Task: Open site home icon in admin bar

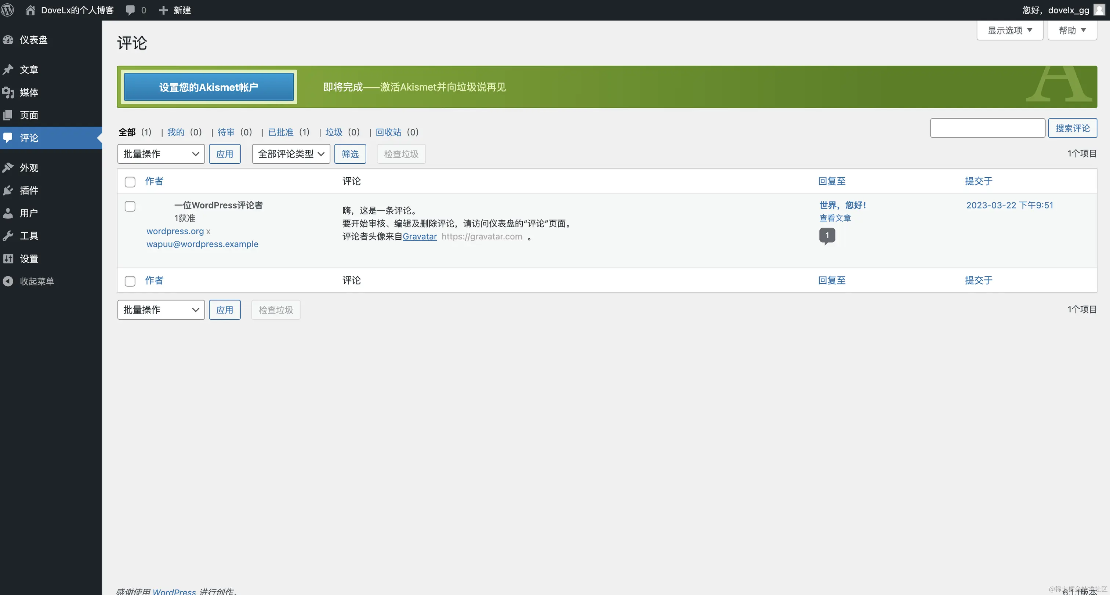Action: [30, 10]
